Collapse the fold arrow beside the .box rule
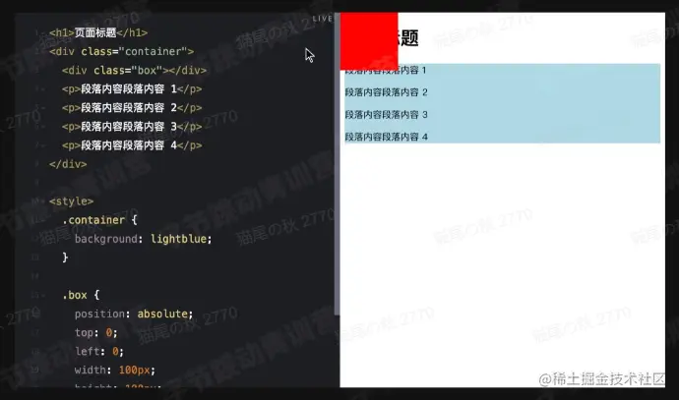 click(x=43, y=295)
